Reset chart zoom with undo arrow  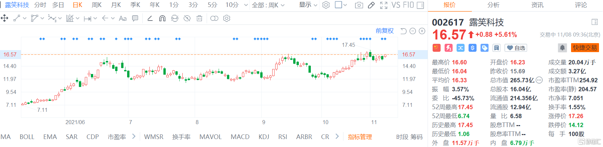click(x=403, y=31)
